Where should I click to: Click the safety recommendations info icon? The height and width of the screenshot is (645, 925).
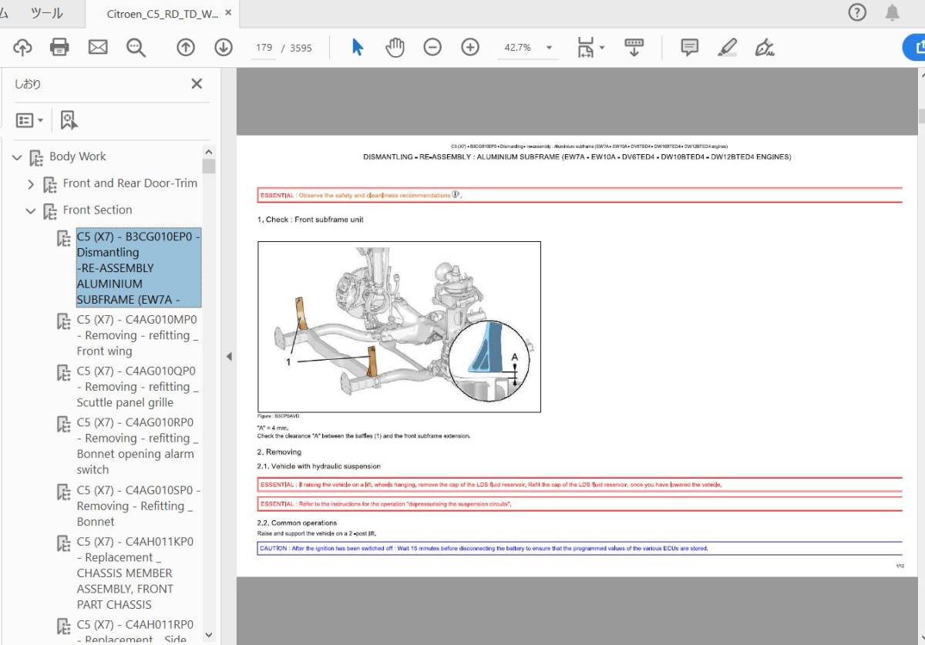coord(456,194)
